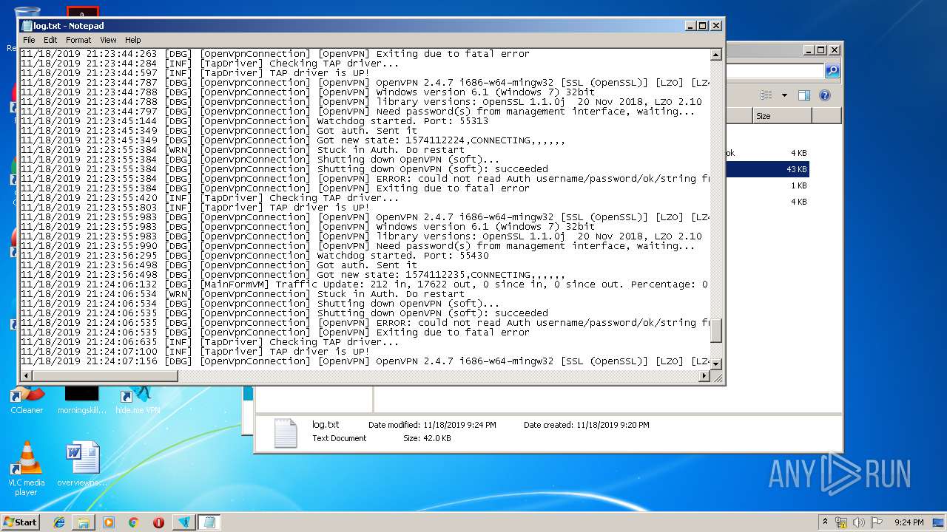Open the View menu in Notepad

click(x=108, y=40)
